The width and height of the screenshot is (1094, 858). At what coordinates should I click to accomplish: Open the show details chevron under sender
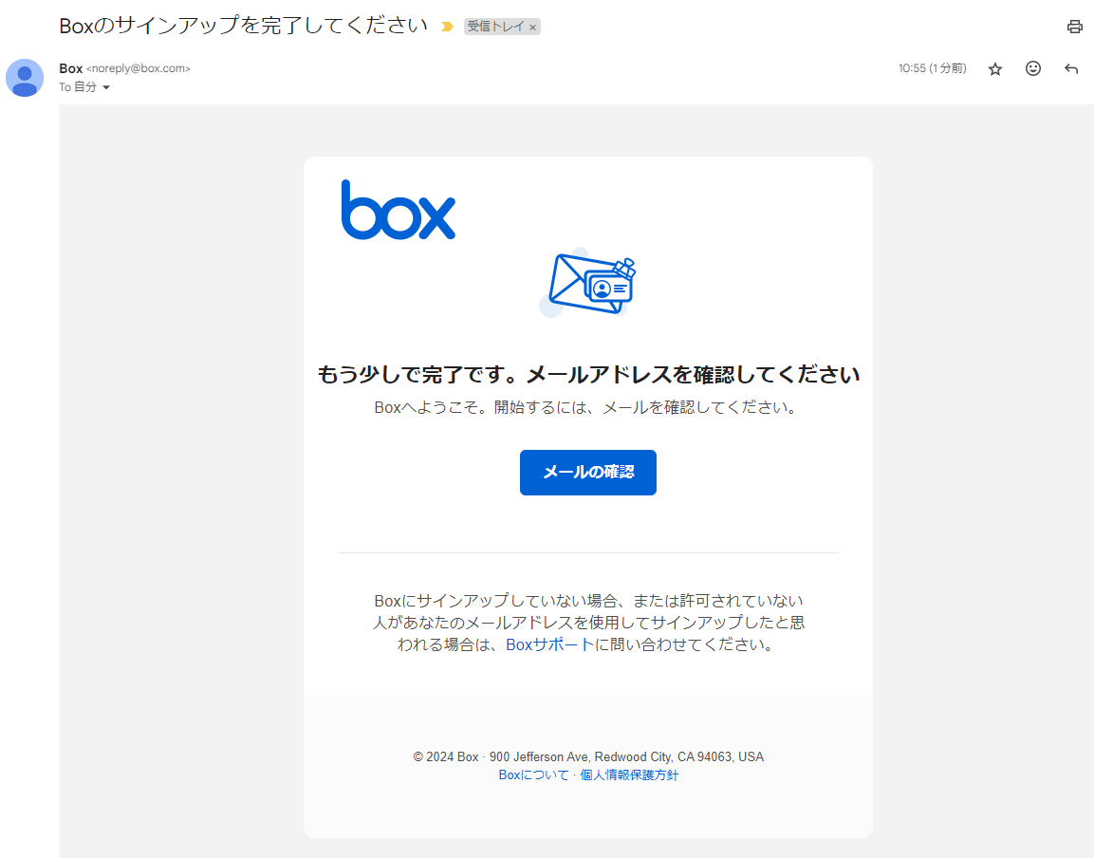pos(105,86)
